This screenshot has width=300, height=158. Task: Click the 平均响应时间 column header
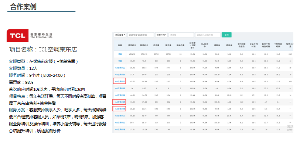tap(278, 45)
